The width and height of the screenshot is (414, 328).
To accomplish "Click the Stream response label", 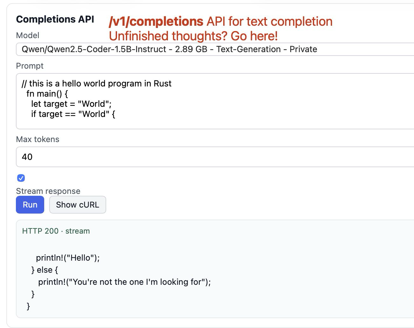I will (48, 191).
